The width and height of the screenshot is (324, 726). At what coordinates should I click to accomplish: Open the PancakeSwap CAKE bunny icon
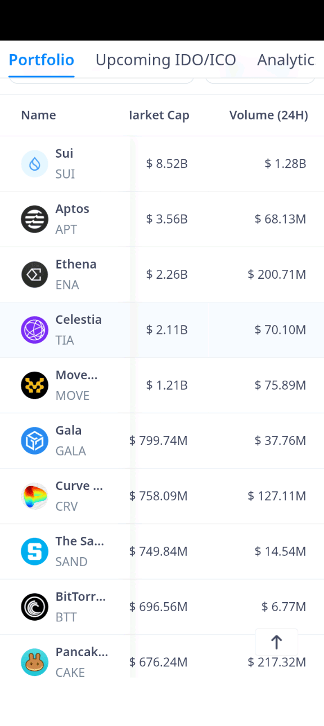tap(35, 662)
